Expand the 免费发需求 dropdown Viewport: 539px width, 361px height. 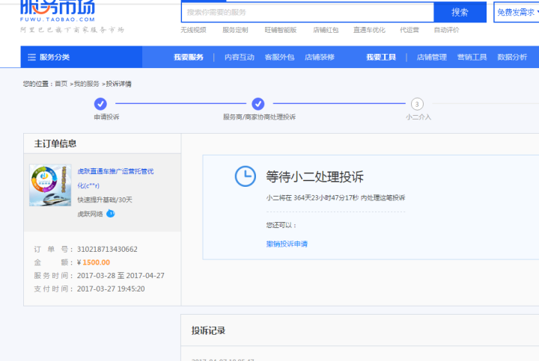[516, 12]
